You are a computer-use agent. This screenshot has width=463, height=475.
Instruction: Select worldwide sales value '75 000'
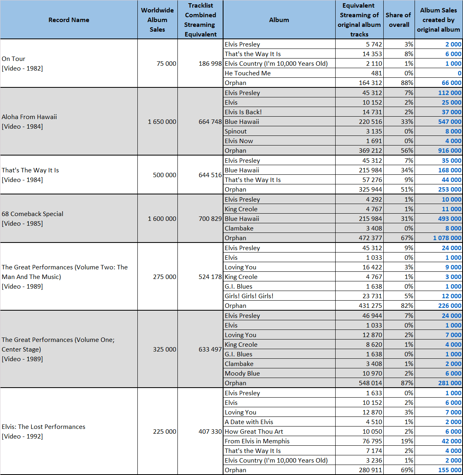click(166, 63)
